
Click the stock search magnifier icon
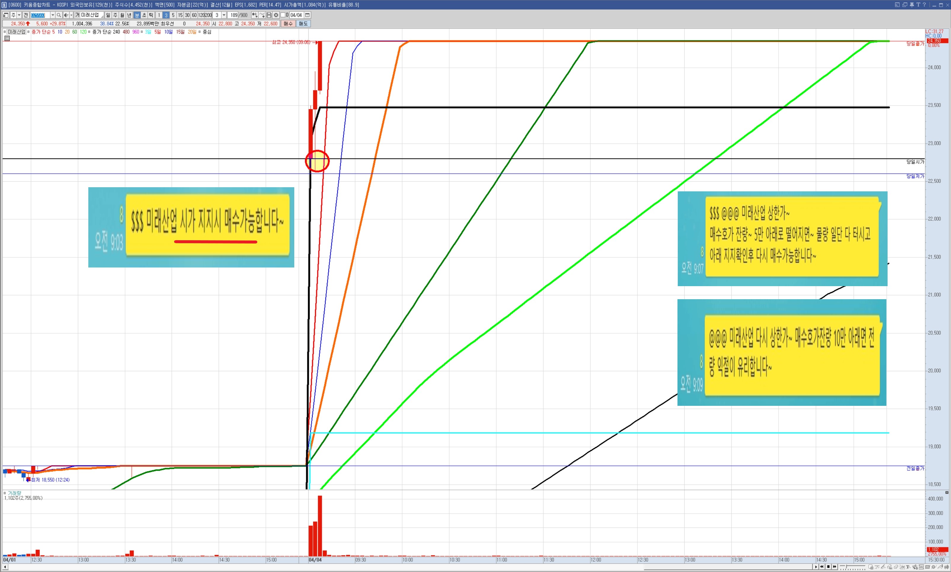pos(59,15)
